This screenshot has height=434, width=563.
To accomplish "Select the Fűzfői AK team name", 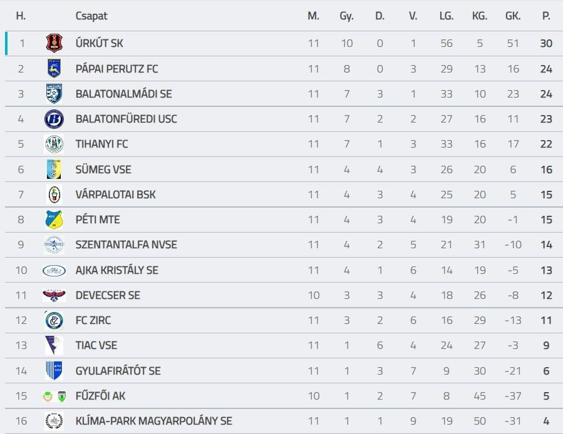I will click(x=100, y=396).
